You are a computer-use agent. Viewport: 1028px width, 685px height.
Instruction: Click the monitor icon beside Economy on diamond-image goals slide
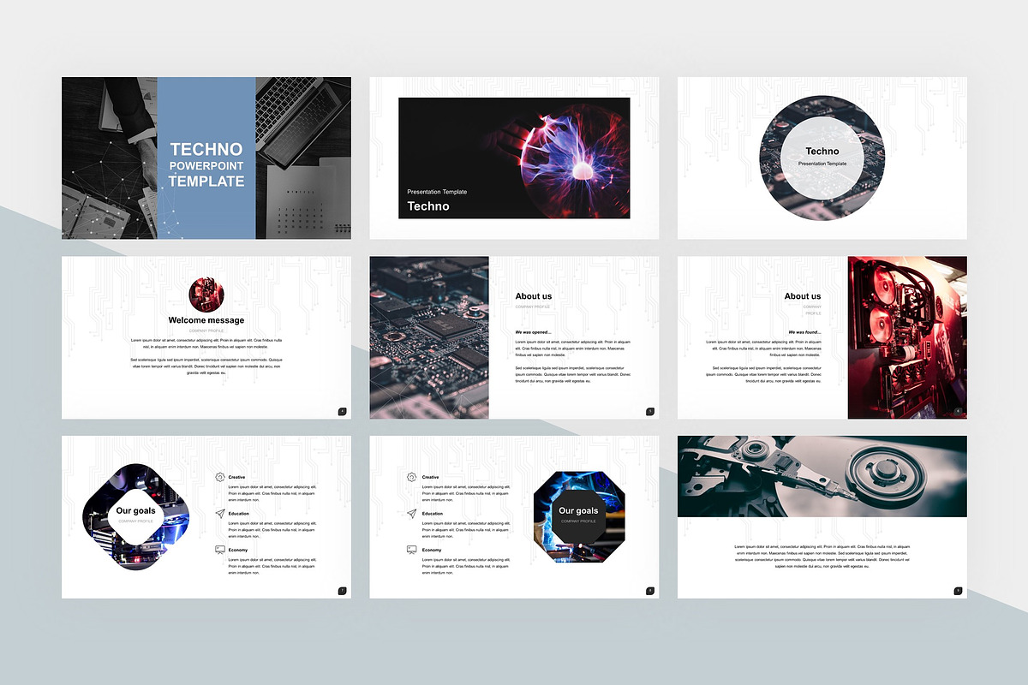[x=220, y=550]
